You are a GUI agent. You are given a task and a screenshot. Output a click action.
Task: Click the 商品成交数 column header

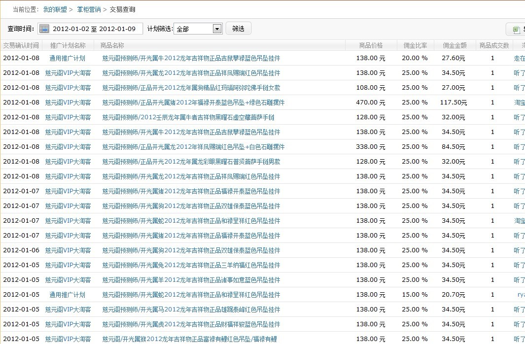pyautogui.click(x=494, y=45)
